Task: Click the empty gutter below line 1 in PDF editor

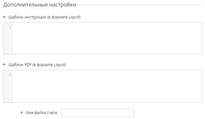Action: 8,90
